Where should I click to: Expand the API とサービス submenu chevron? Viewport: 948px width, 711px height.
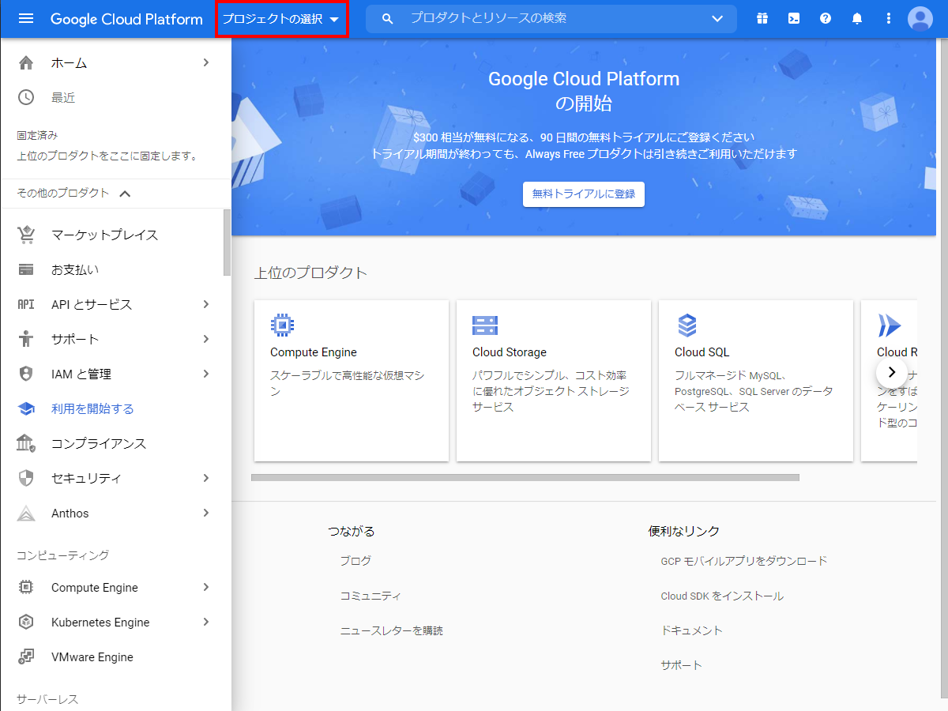pyautogui.click(x=206, y=304)
